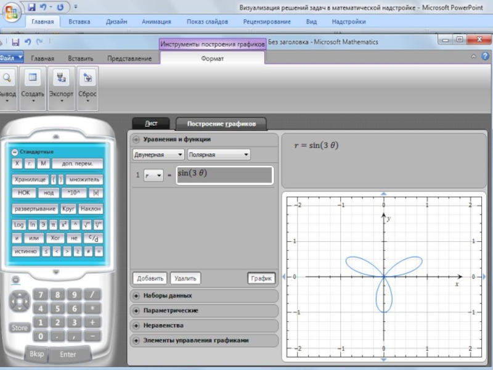Switch to the Лист tab

151,123
